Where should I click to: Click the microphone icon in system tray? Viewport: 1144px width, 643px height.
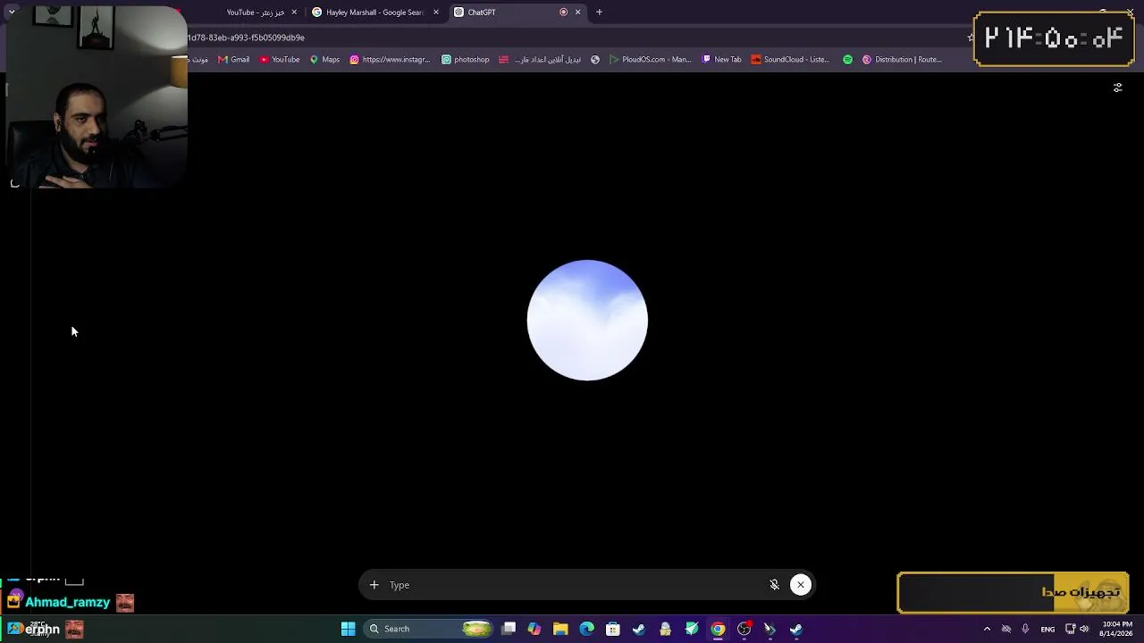1025,629
